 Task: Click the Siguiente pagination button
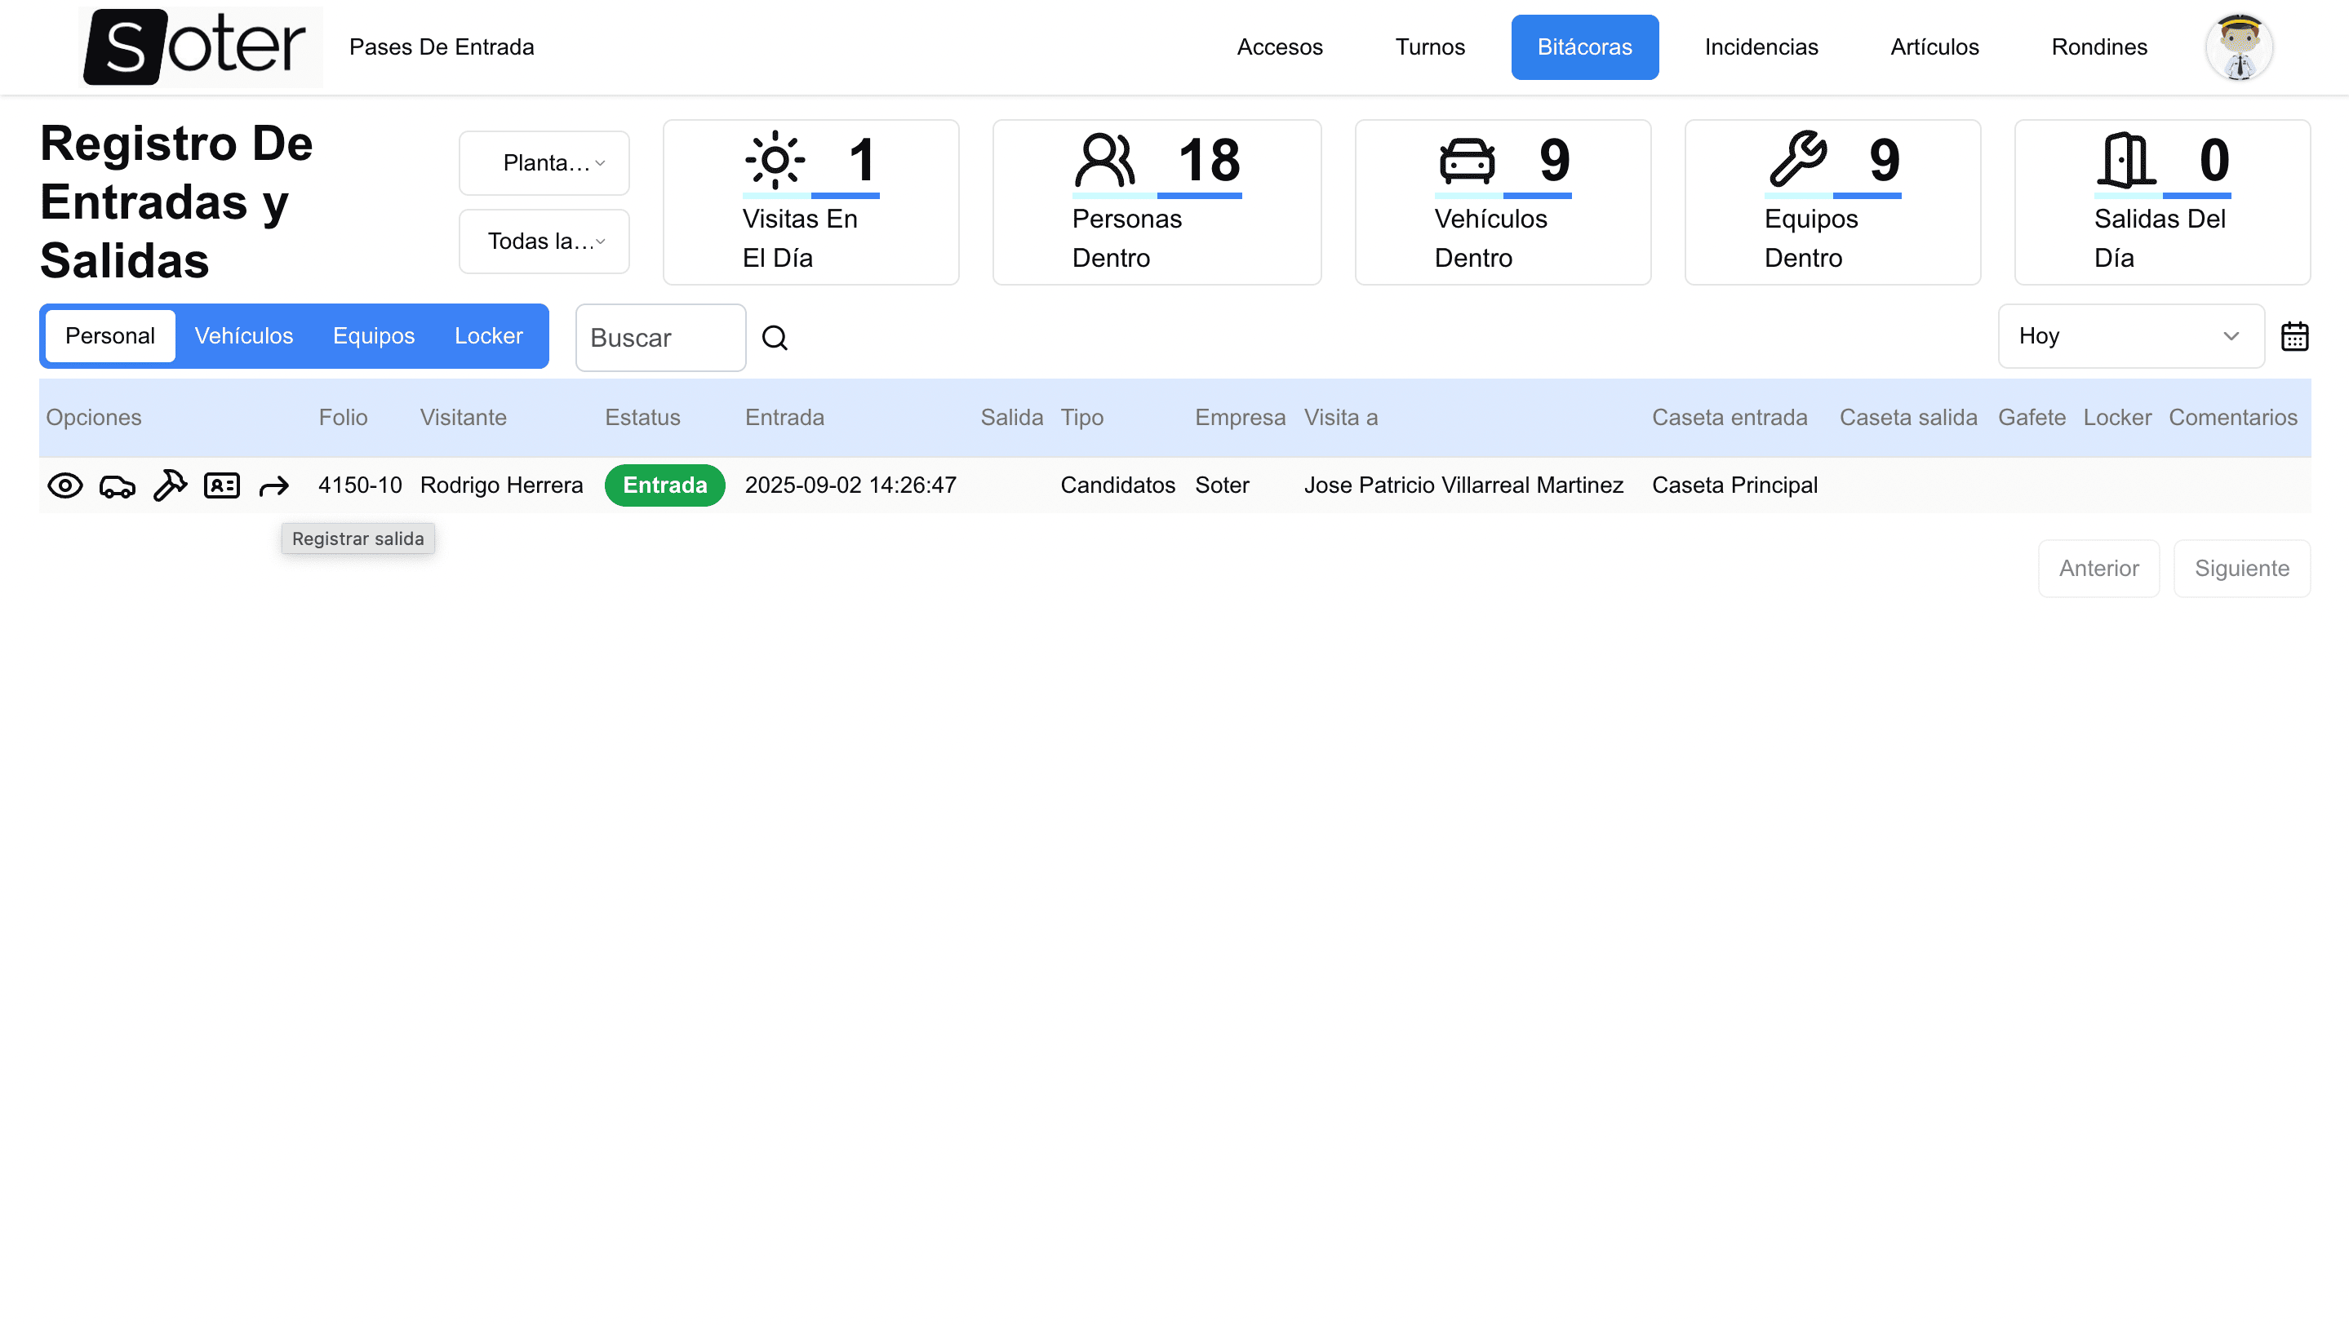(x=2241, y=569)
